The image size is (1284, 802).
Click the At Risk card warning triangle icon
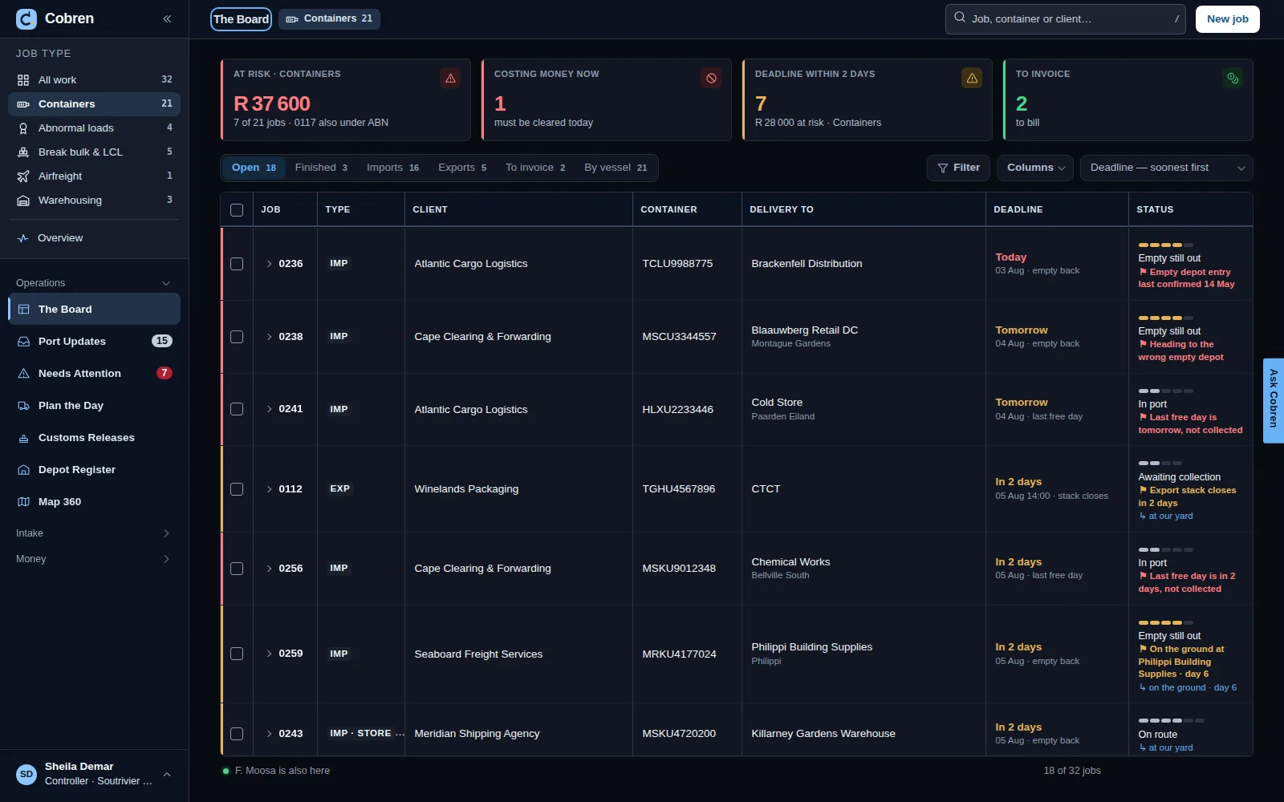(x=450, y=78)
